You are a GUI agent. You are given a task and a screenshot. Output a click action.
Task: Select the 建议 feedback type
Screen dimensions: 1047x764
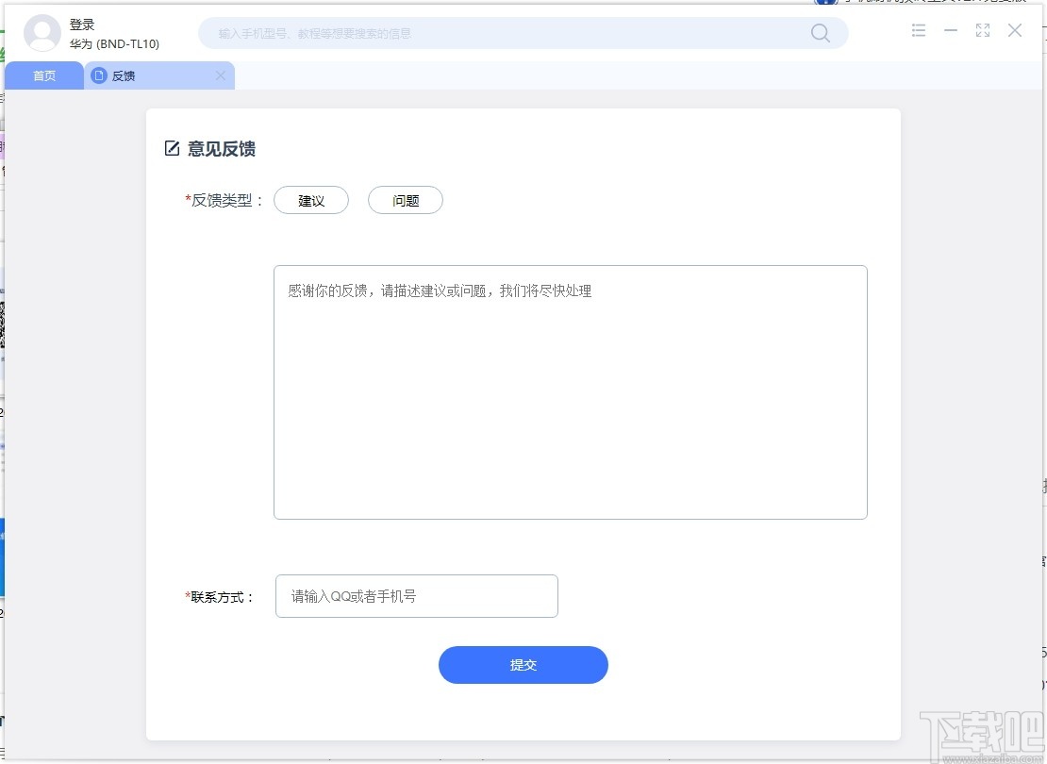311,200
